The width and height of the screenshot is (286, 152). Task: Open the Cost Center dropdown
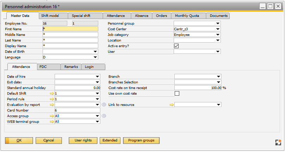coord(218,29)
